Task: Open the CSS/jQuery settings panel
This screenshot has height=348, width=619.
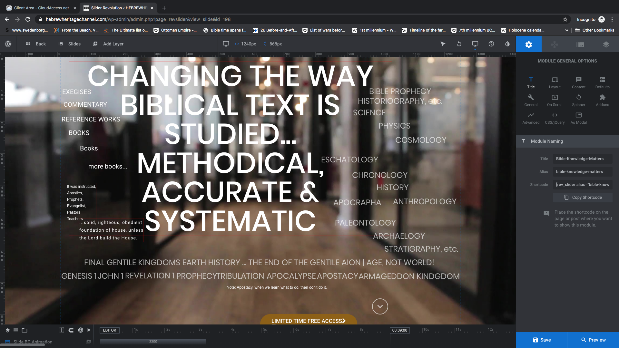Action: 555,118
